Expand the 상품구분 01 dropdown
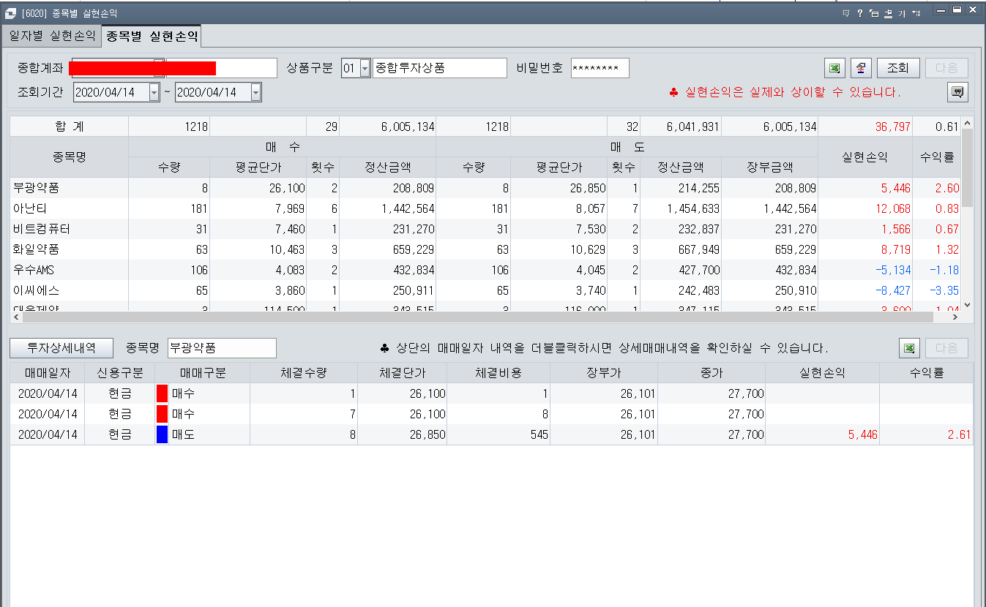986x607 pixels. coord(365,68)
